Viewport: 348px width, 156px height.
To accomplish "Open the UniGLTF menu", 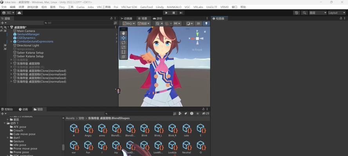I will (212, 7).
